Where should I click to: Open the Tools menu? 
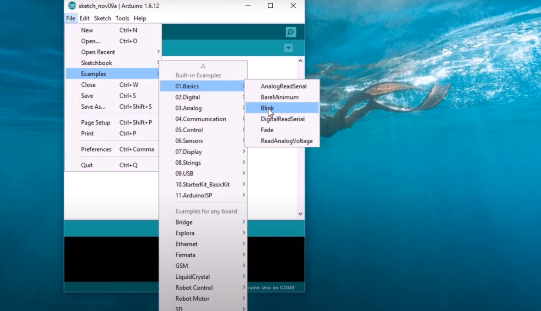pos(122,18)
